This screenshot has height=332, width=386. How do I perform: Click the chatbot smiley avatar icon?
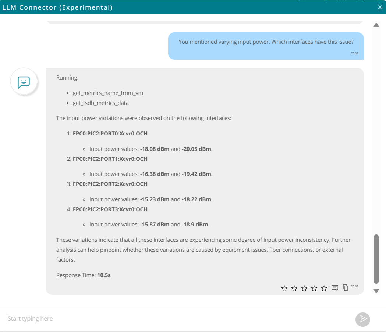point(24,82)
